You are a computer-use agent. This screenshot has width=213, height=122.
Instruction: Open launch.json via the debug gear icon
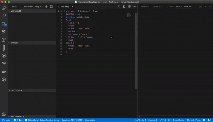coord(46,6)
